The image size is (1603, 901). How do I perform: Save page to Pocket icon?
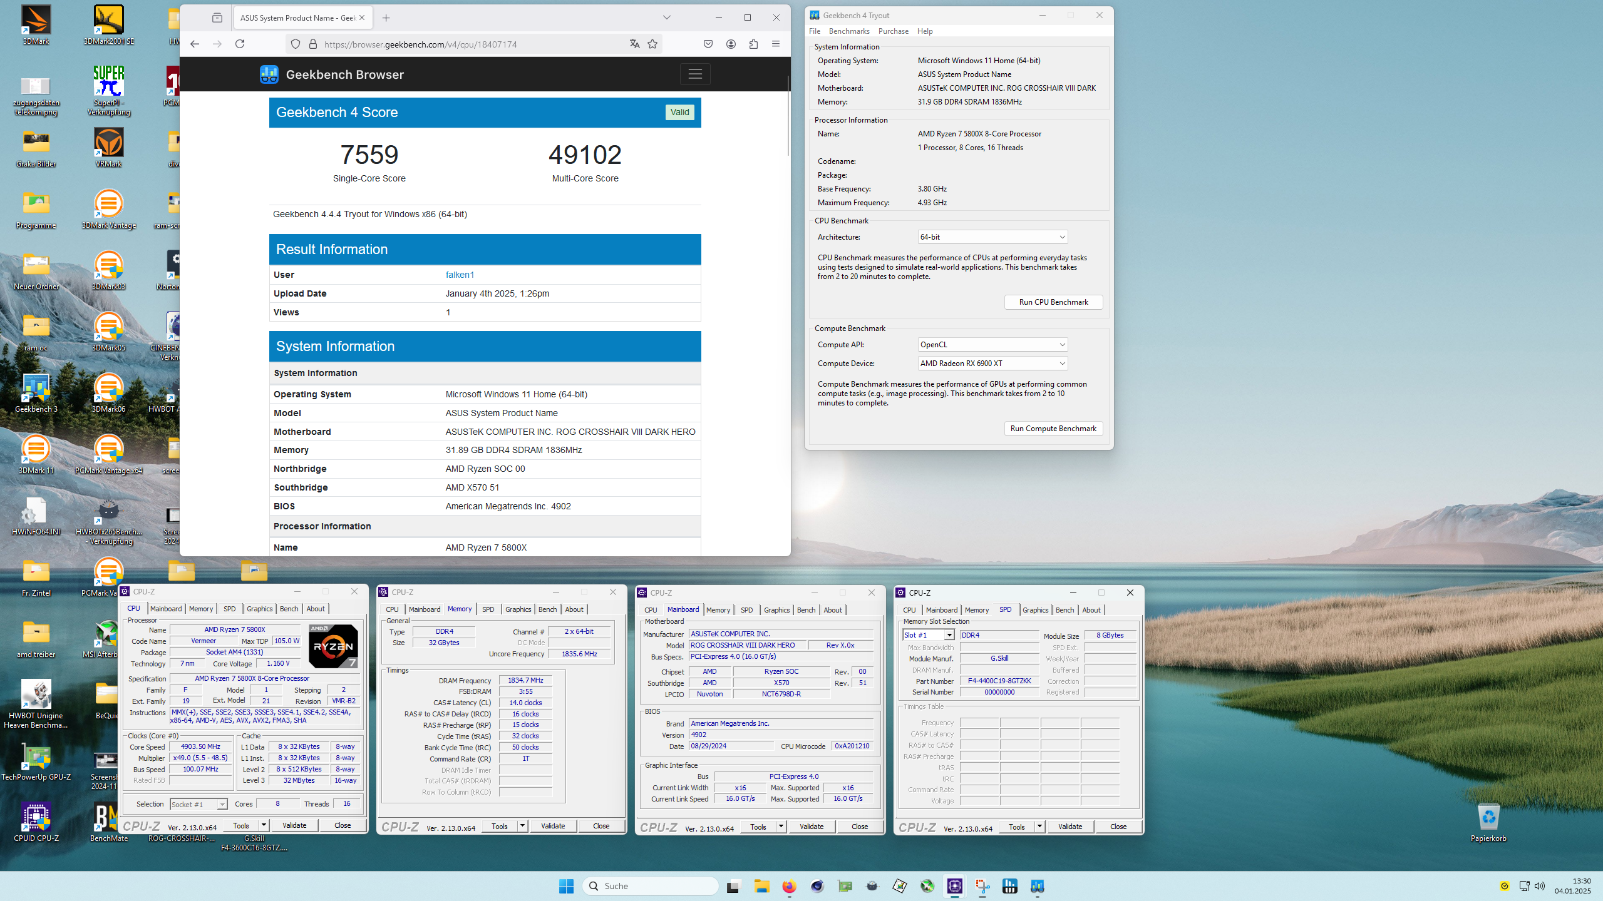(x=708, y=44)
